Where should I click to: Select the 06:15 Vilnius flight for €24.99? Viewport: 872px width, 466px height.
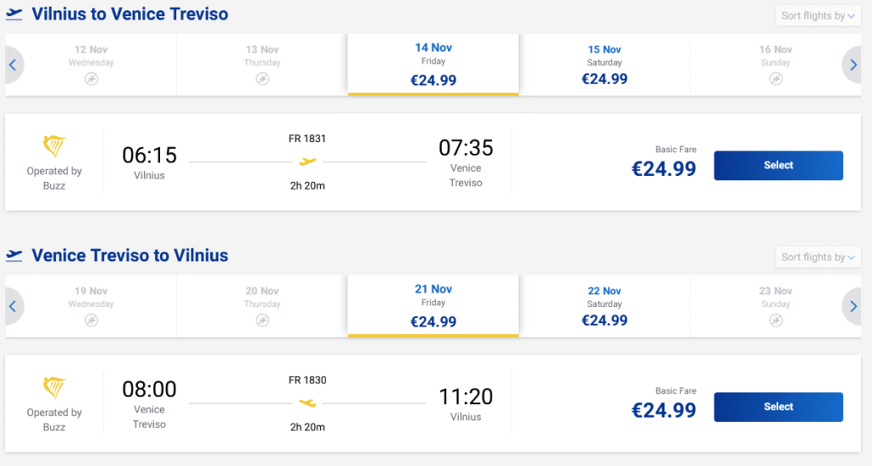click(x=777, y=166)
